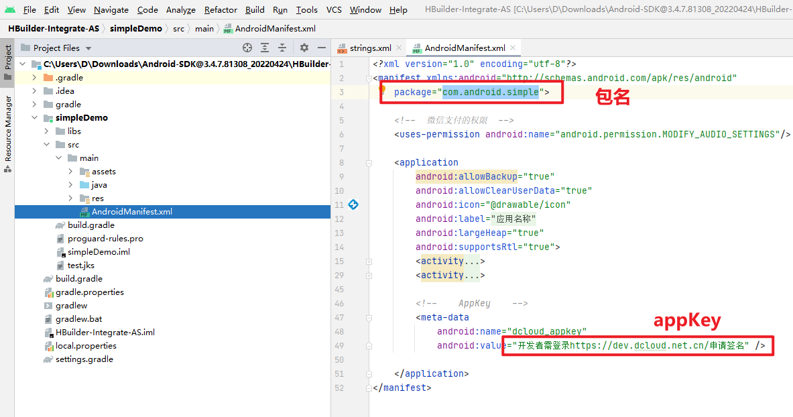Viewport: 793px width, 417px height.
Task: Collapse the simpleDemo module folder
Action: pos(35,118)
